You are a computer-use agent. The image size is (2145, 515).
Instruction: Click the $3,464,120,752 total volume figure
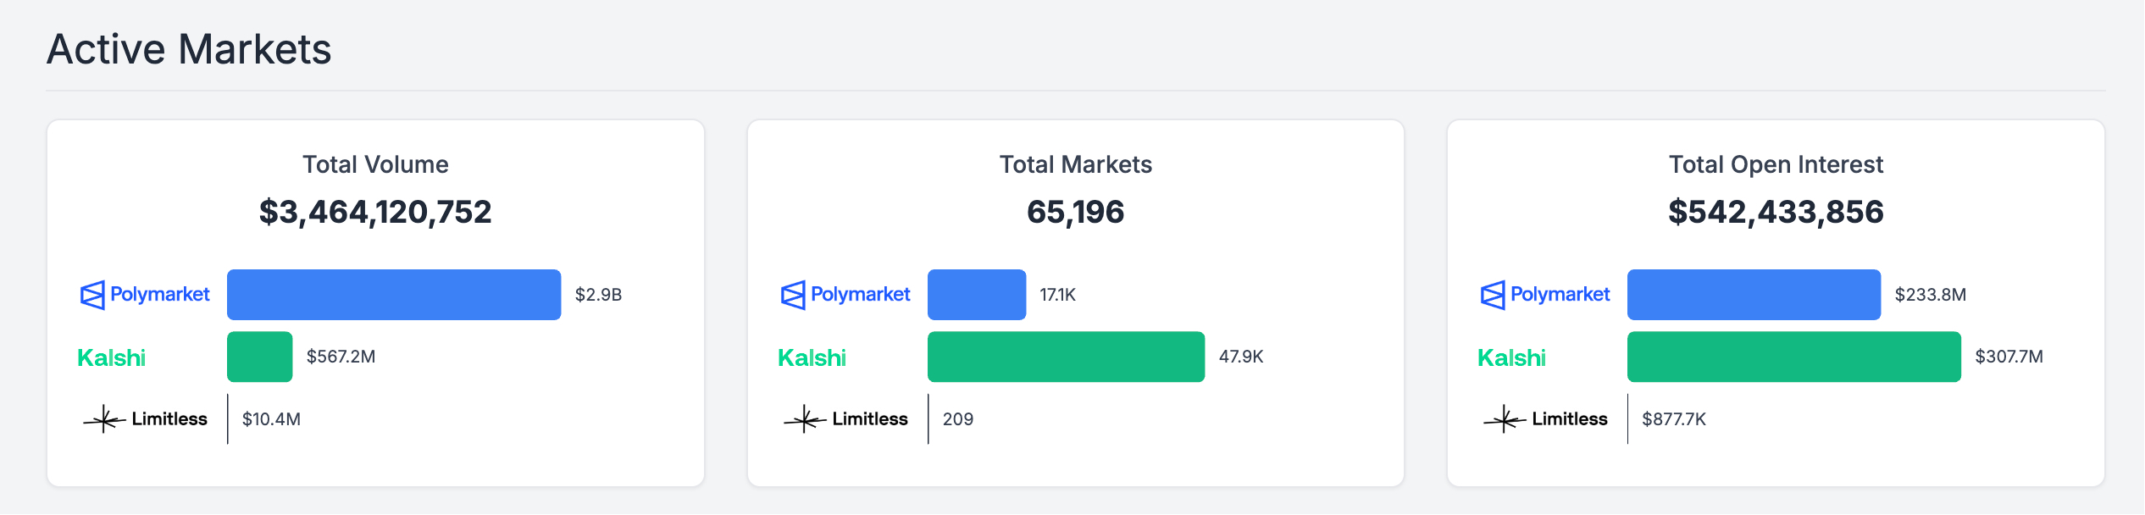pos(375,212)
